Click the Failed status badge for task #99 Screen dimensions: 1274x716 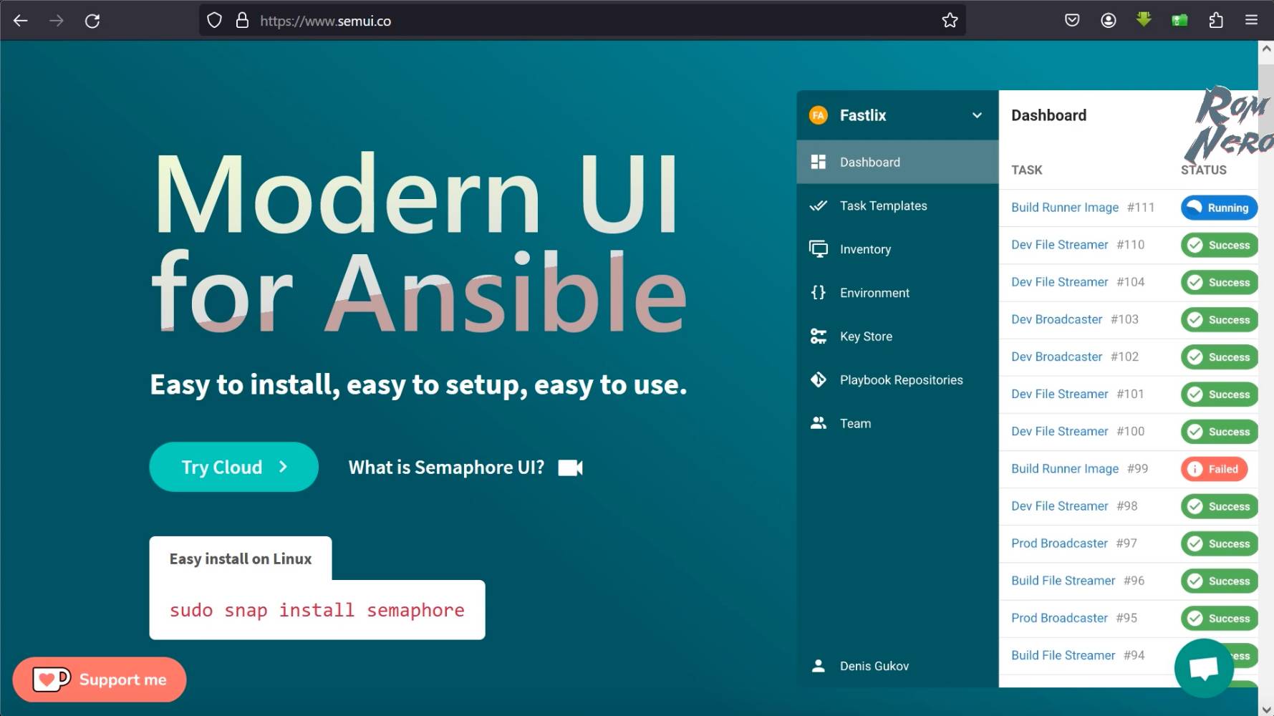[x=1215, y=469]
